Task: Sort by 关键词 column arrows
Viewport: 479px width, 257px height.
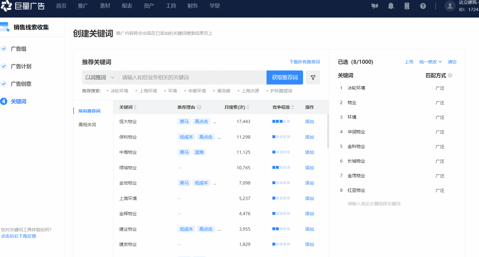Action: point(135,107)
